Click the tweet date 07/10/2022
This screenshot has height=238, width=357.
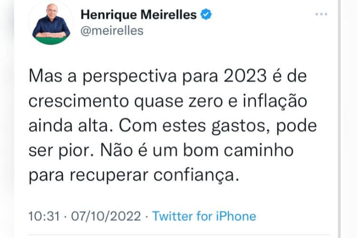coord(106,216)
